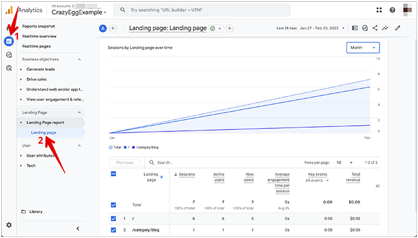
Task: Click the sparkline trend icon in toolbar
Action: point(385,28)
